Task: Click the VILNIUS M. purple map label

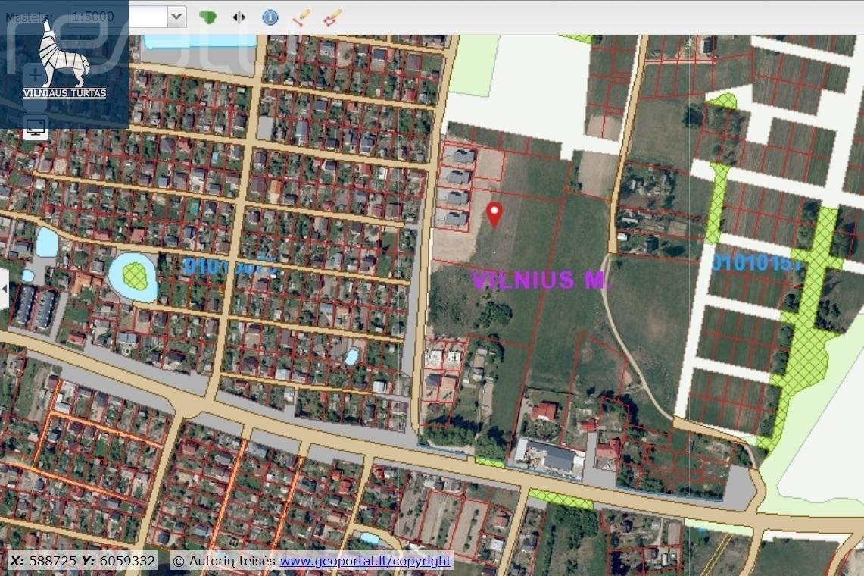Action: 542,280
